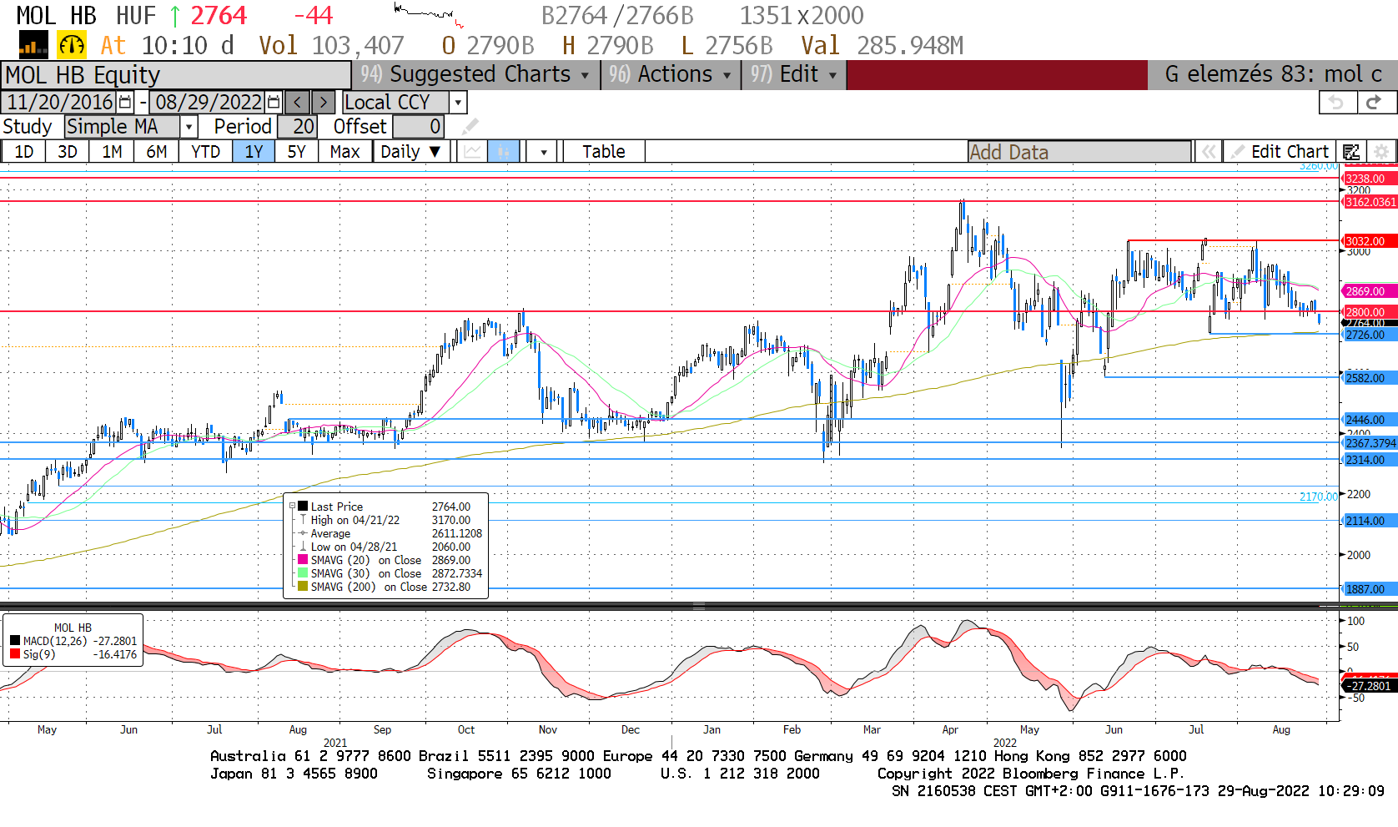Click the yellow gauge icon in header
Image resolution: width=1398 pixels, height=827 pixels.
click(72, 45)
